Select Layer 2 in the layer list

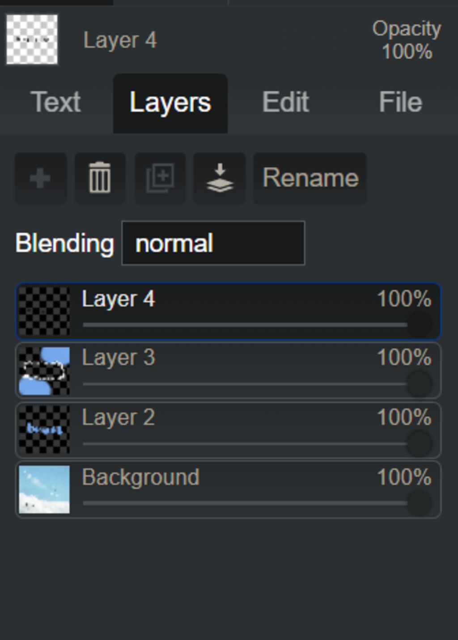[x=228, y=430]
